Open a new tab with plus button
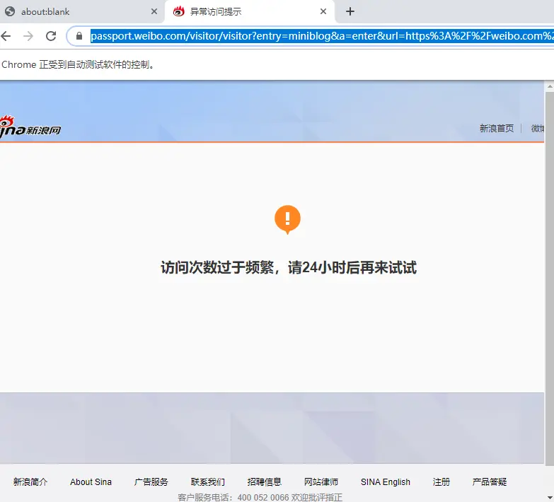 (x=350, y=11)
